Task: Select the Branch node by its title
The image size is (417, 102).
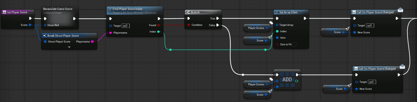Action: (x=196, y=12)
